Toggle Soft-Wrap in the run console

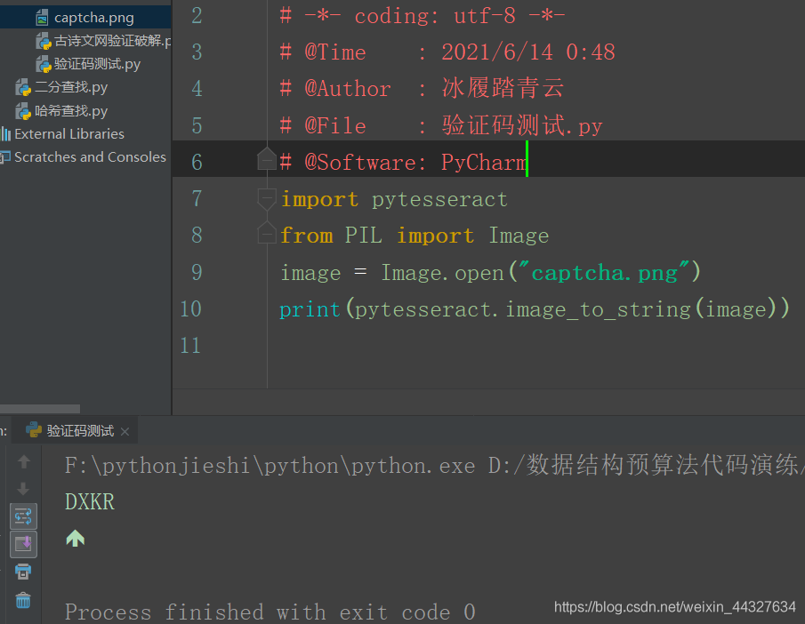point(24,516)
